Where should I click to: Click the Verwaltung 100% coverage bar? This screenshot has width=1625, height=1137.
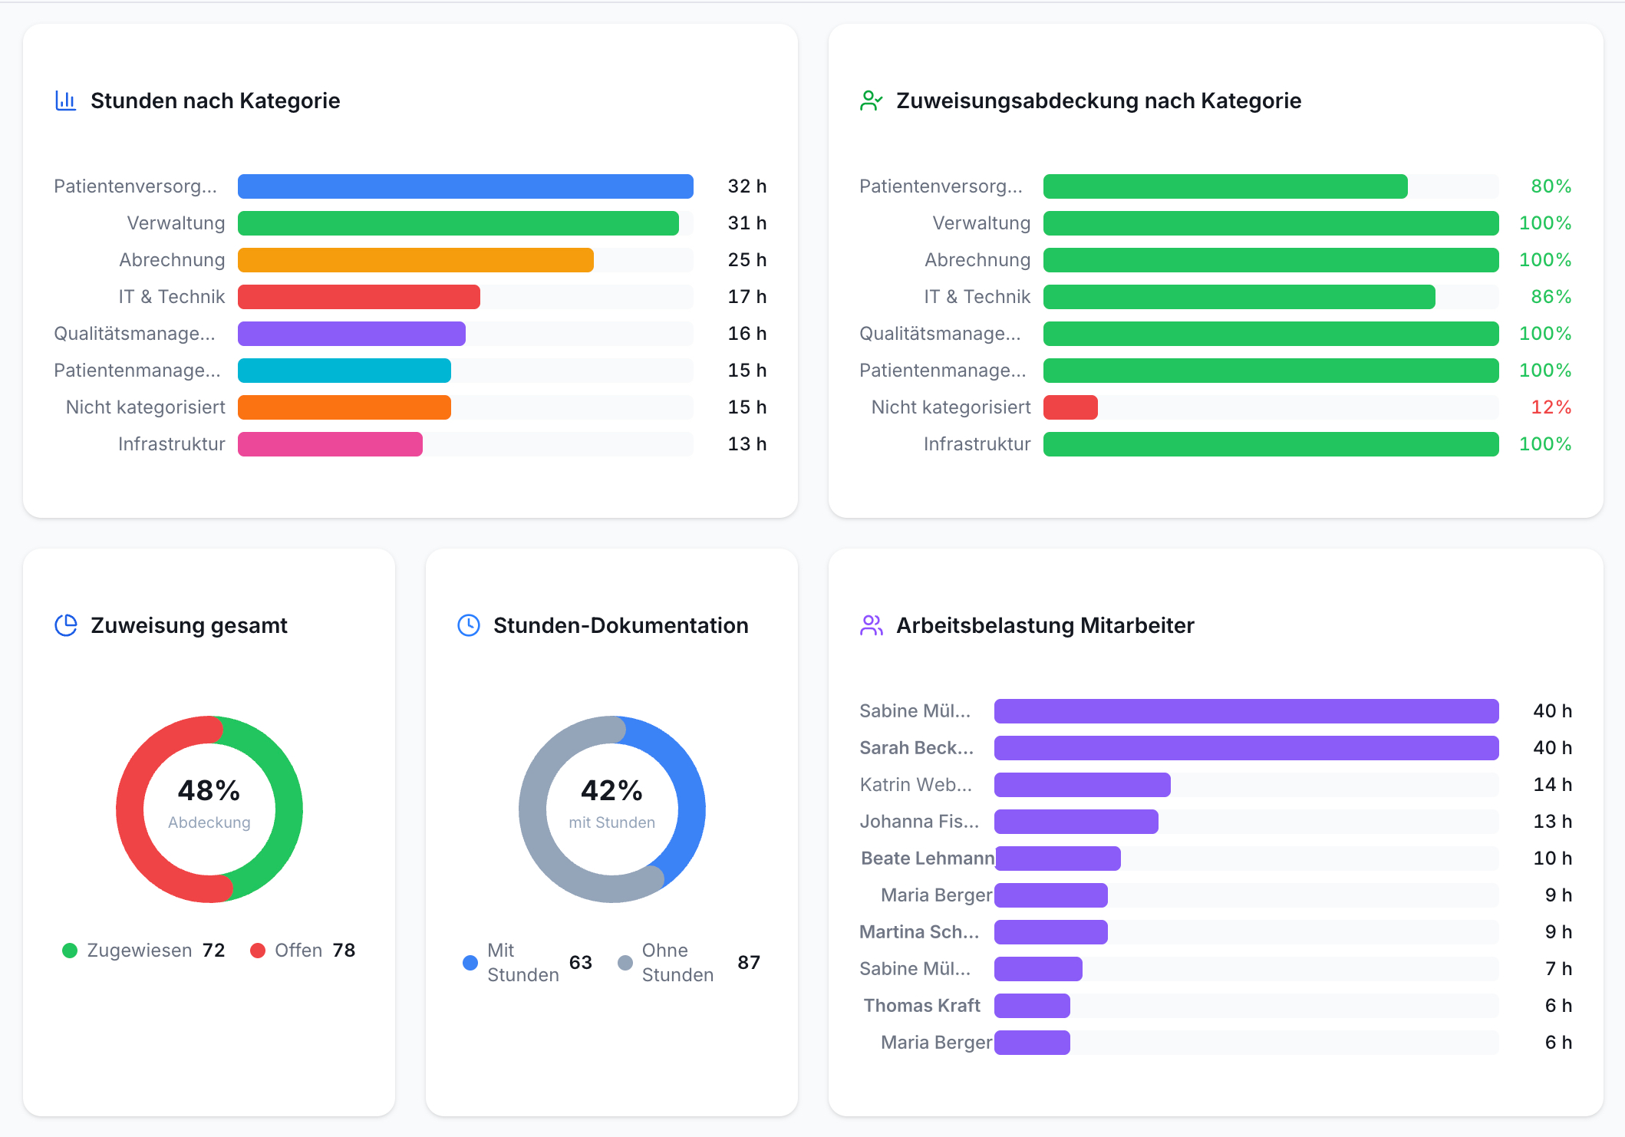click(1271, 223)
